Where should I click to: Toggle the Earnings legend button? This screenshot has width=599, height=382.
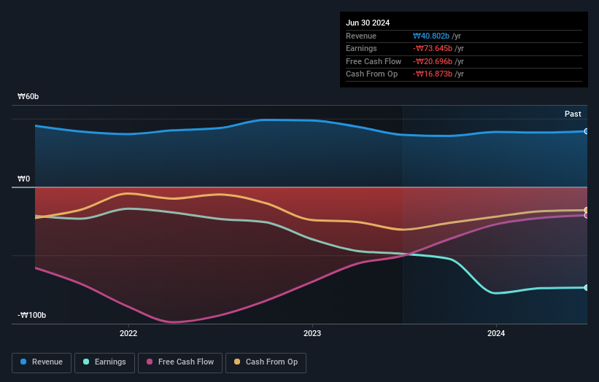pos(104,362)
